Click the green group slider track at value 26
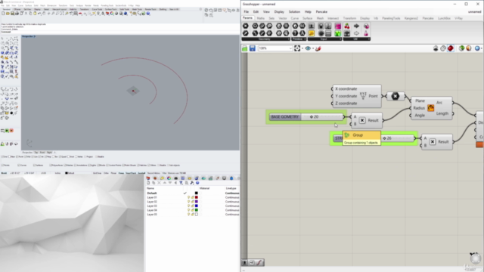This screenshot has width=484, height=272. click(397, 138)
